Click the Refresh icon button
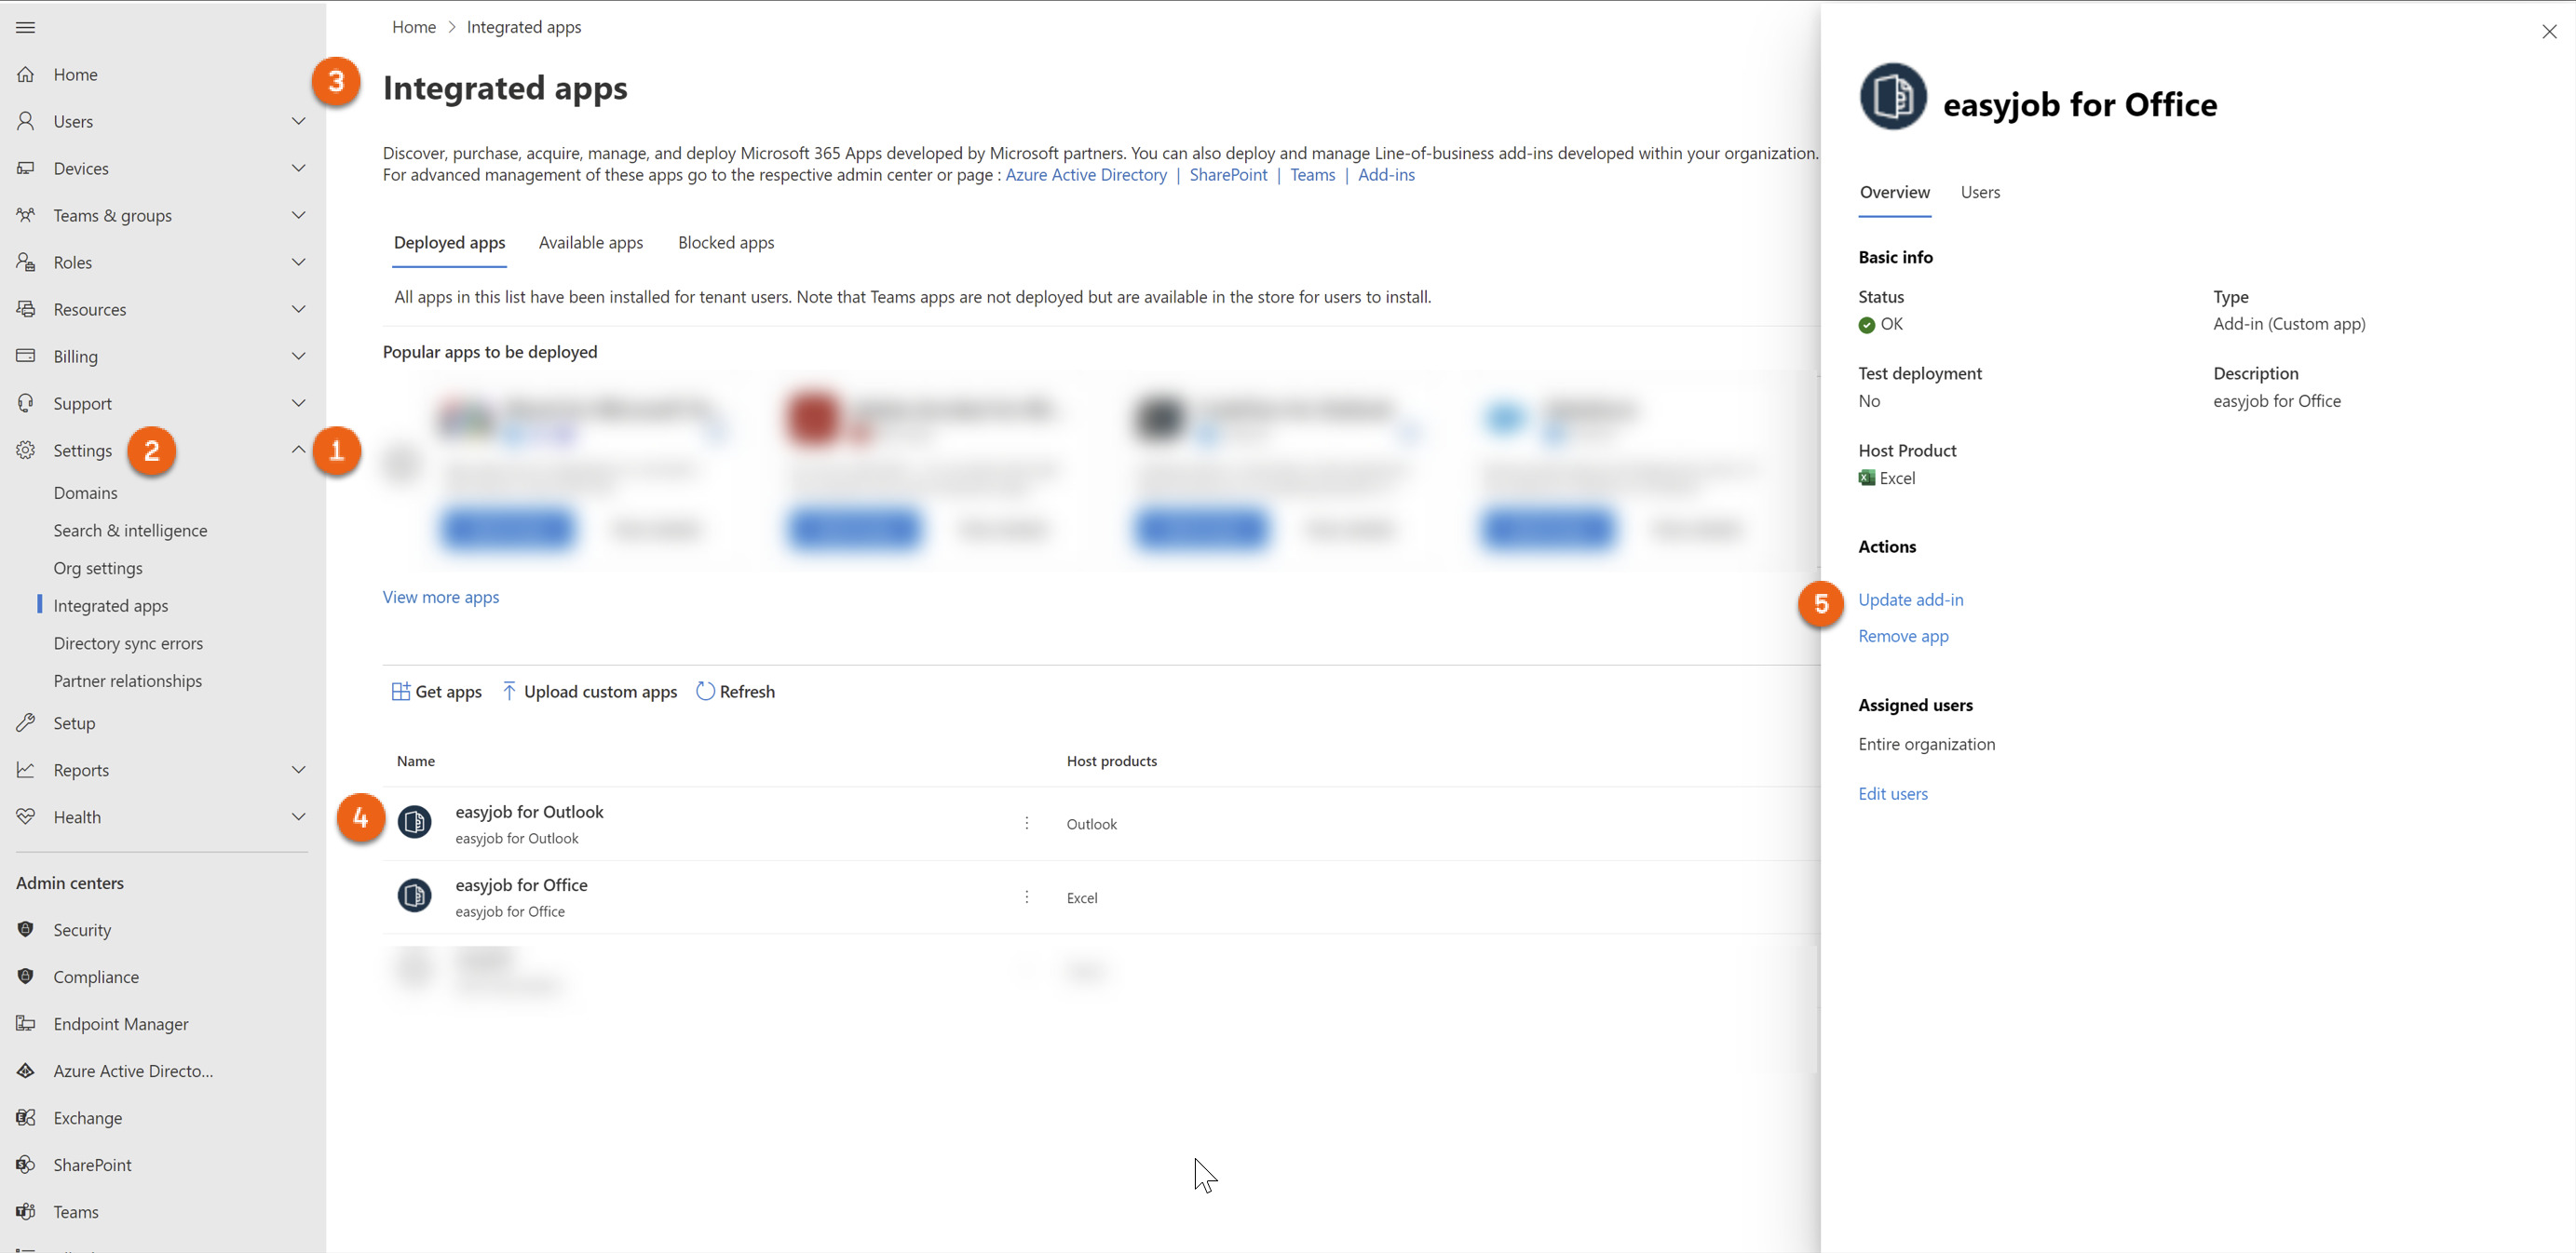2576x1253 pixels. [705, 692]
